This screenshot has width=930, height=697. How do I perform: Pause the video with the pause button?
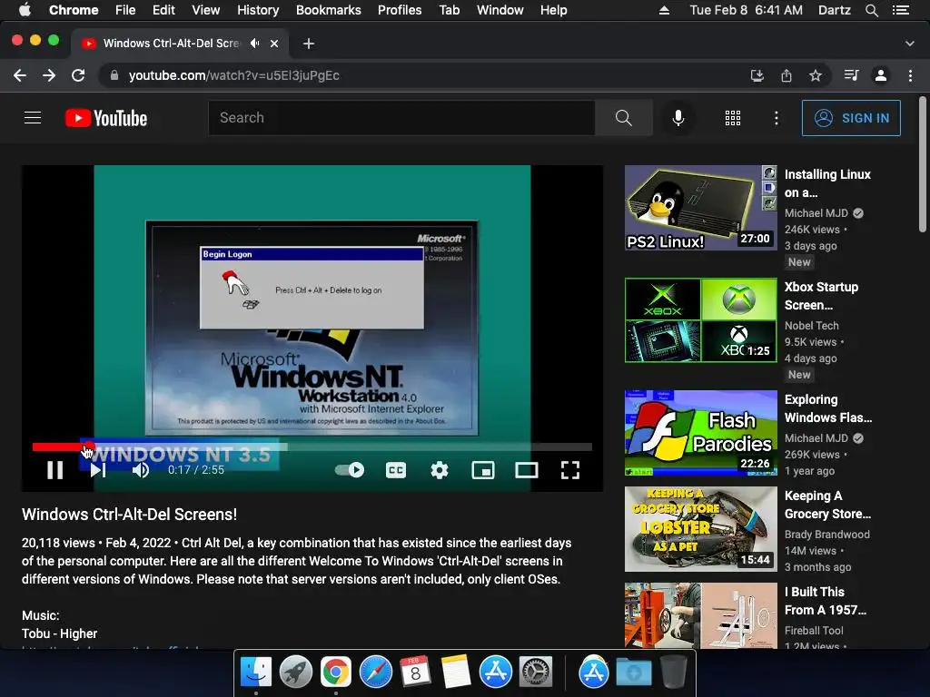click(55, 470)
